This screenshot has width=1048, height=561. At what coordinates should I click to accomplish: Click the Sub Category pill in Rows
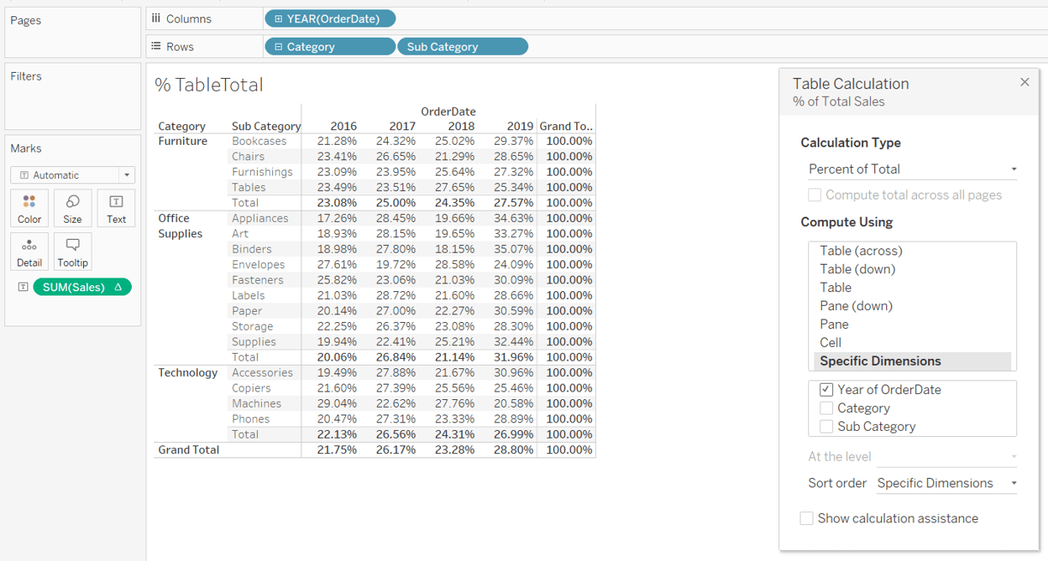pyautogui.click(x=462, y=47)
